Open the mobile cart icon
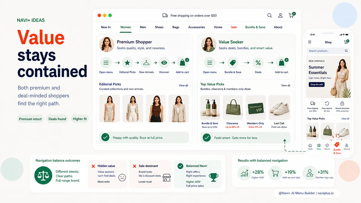The width and height of the screenshot is (361, 203). [346, 42]
